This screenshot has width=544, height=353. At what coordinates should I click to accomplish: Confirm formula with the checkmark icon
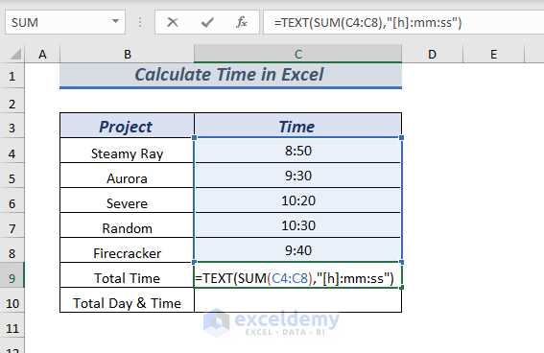pos(207,22)
